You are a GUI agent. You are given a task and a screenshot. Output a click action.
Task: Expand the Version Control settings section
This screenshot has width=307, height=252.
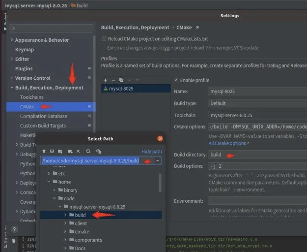[x=11, y=78]
